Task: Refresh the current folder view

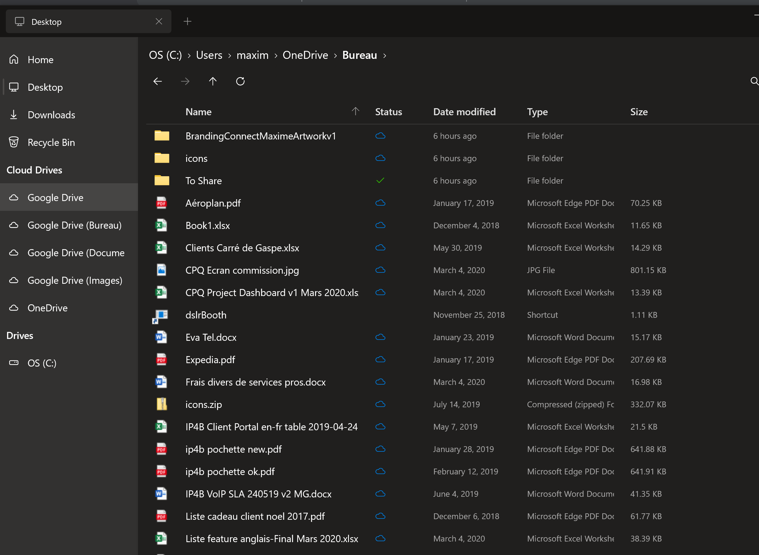Action: (240, 81)
